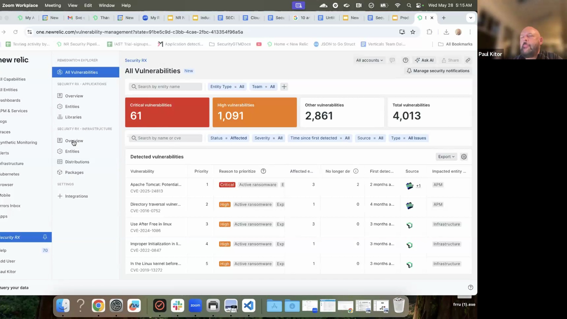Click the High vulnerabilities 1,091 card

coord(255,113)
